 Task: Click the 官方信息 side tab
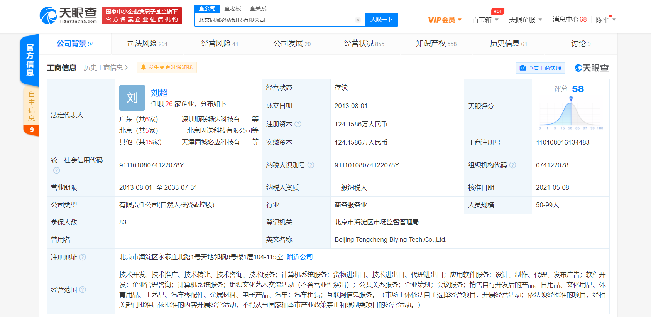(x=30, y=60)
